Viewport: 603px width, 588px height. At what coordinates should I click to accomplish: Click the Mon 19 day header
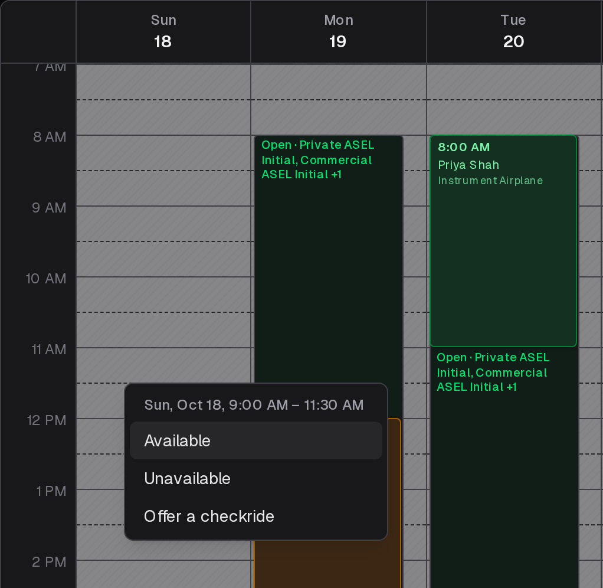pyautogui.click(x=339, y=31)
